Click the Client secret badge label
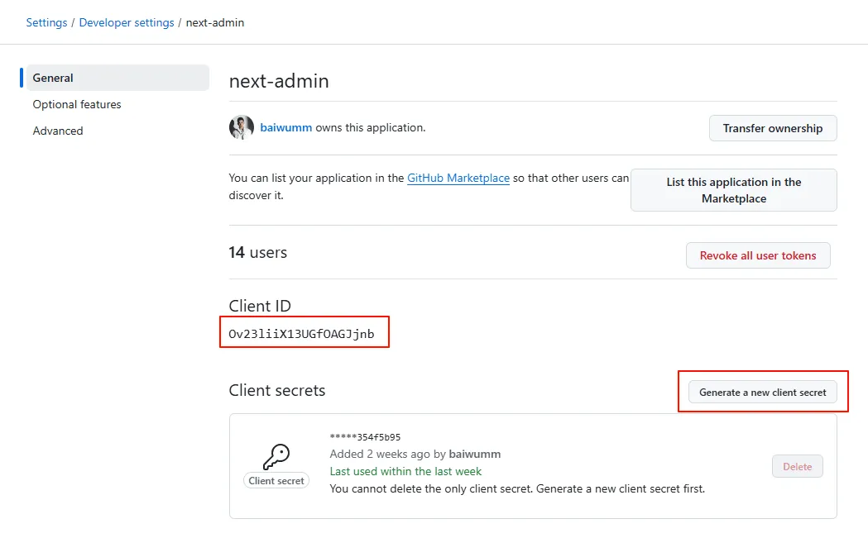 276,481
